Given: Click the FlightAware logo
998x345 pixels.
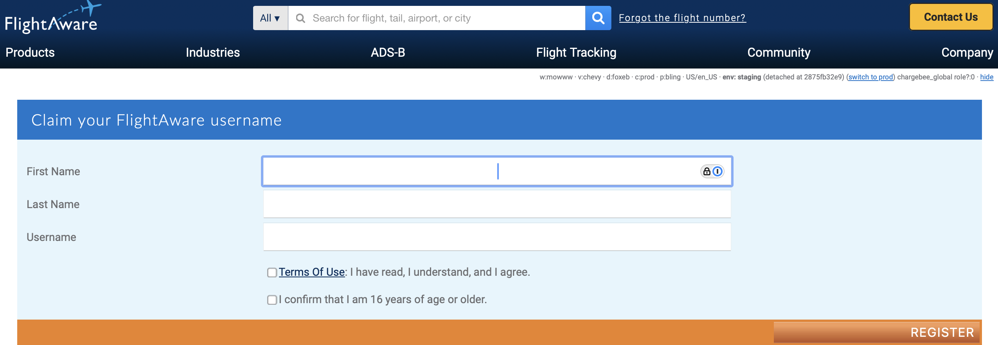Looking at the screenshot, I should (51, 17).
